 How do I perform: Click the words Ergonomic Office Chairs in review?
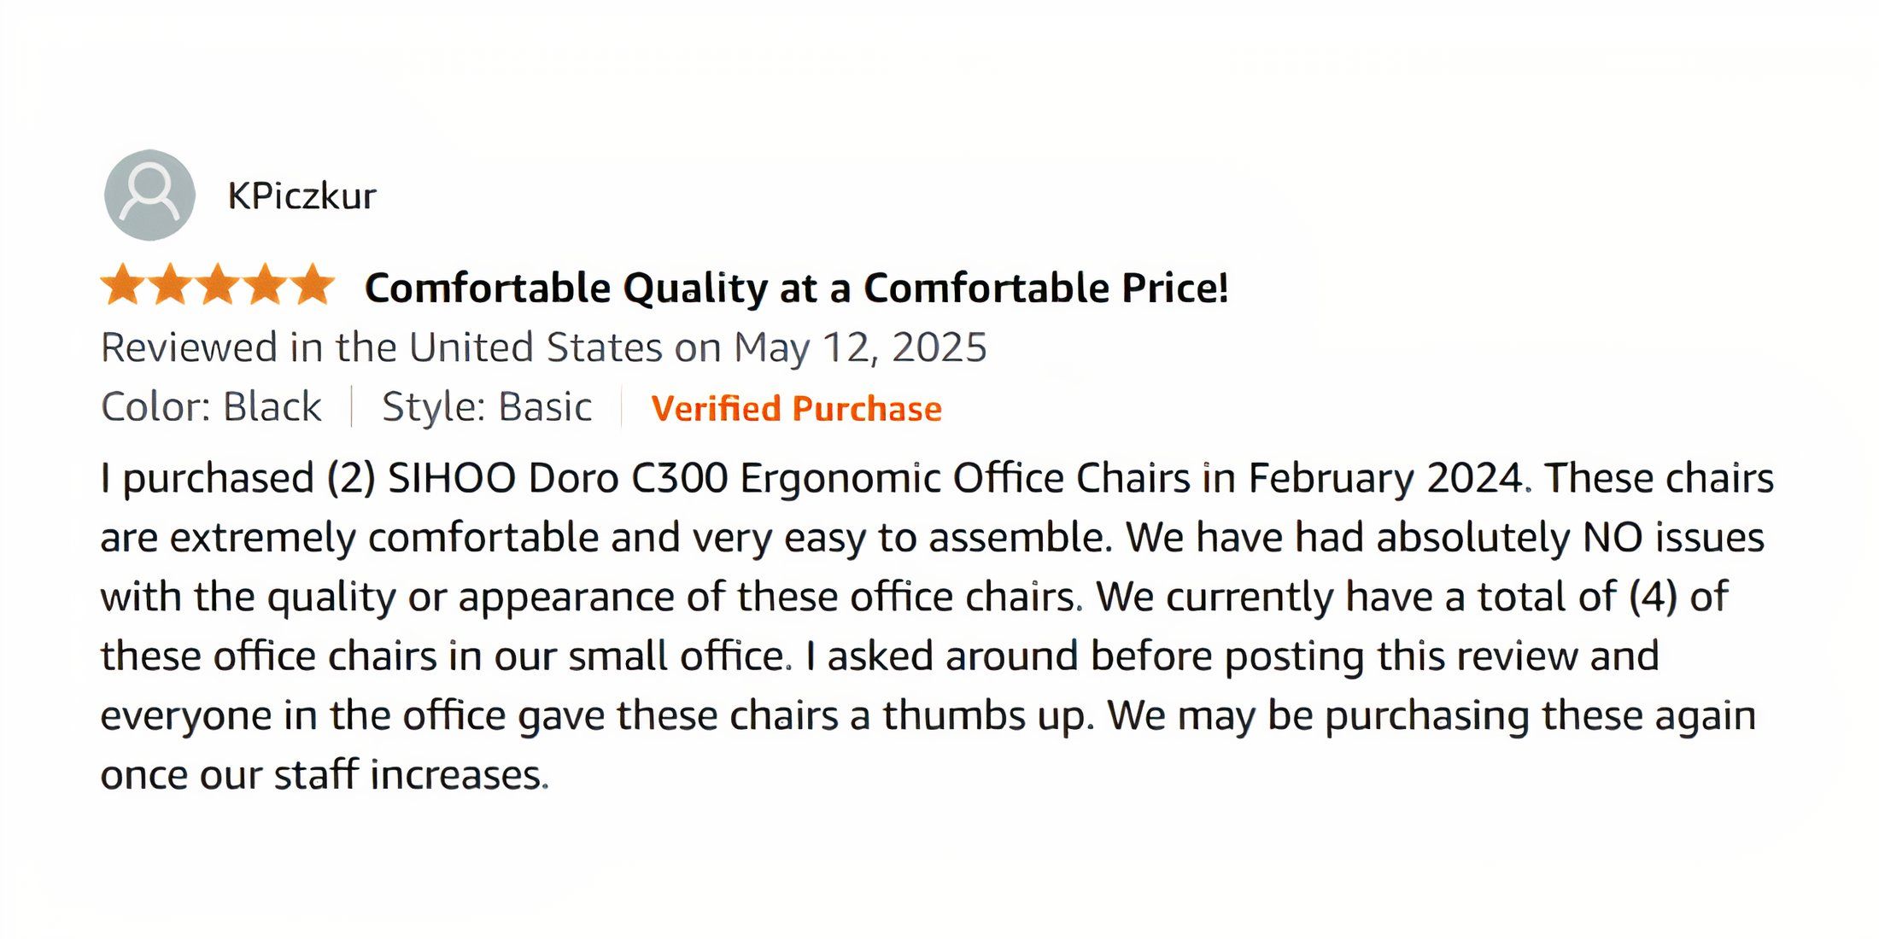[x=965, y=479]
